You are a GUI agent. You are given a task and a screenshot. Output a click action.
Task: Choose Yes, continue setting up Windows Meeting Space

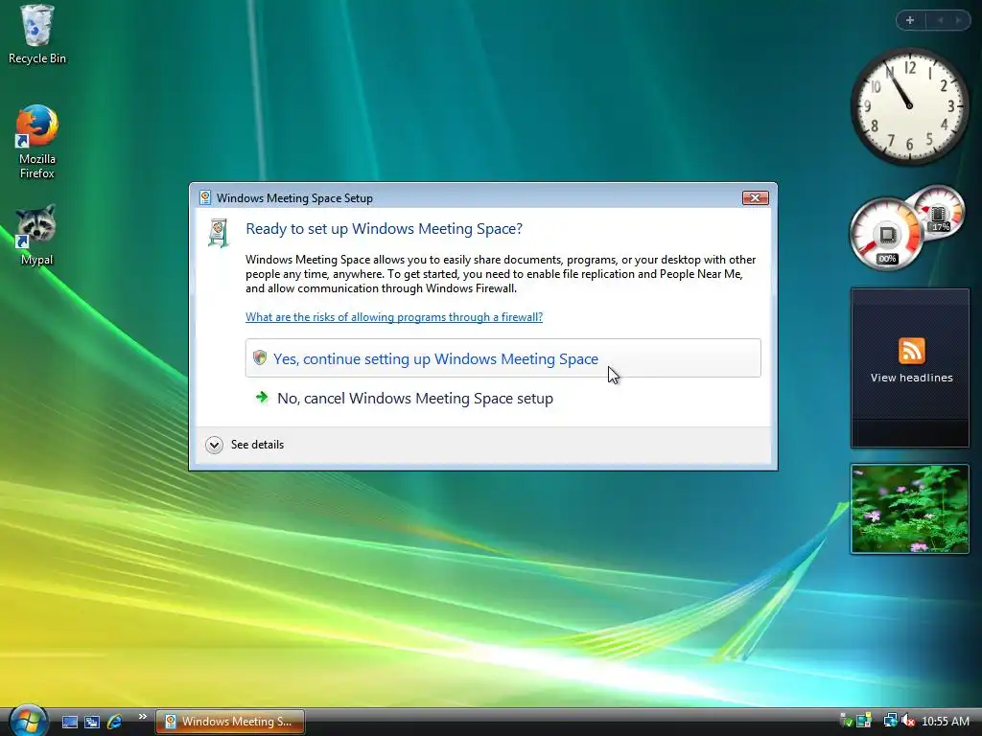[x=503, y=358]
